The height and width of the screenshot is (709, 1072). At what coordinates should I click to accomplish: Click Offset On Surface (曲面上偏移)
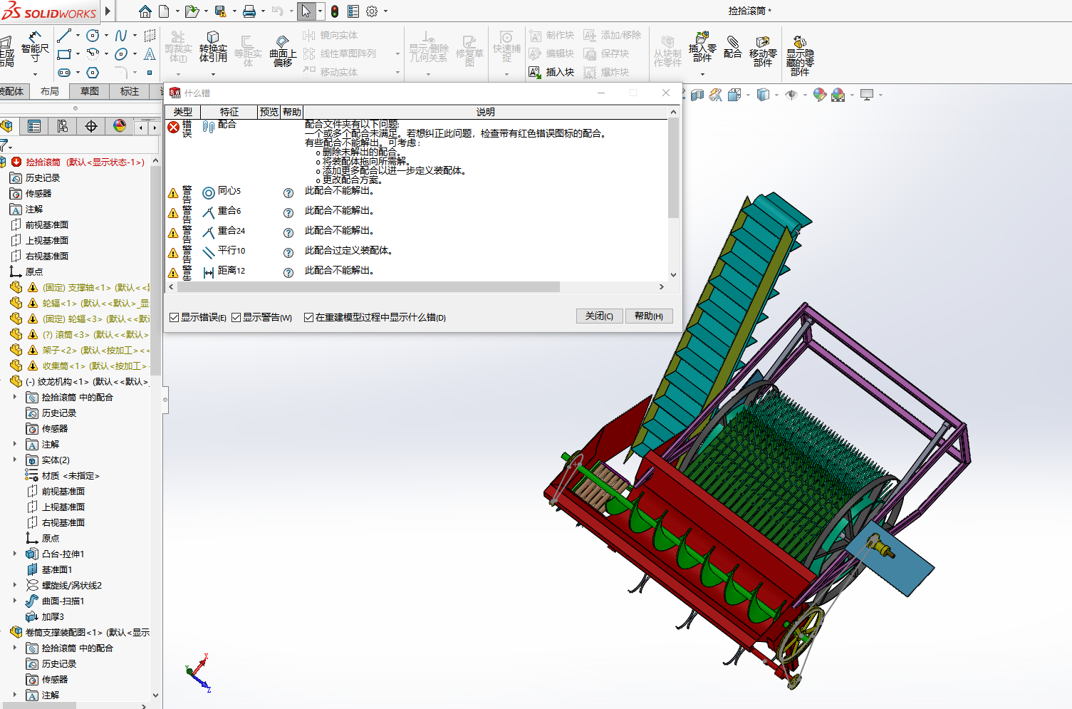coord(283,50)
